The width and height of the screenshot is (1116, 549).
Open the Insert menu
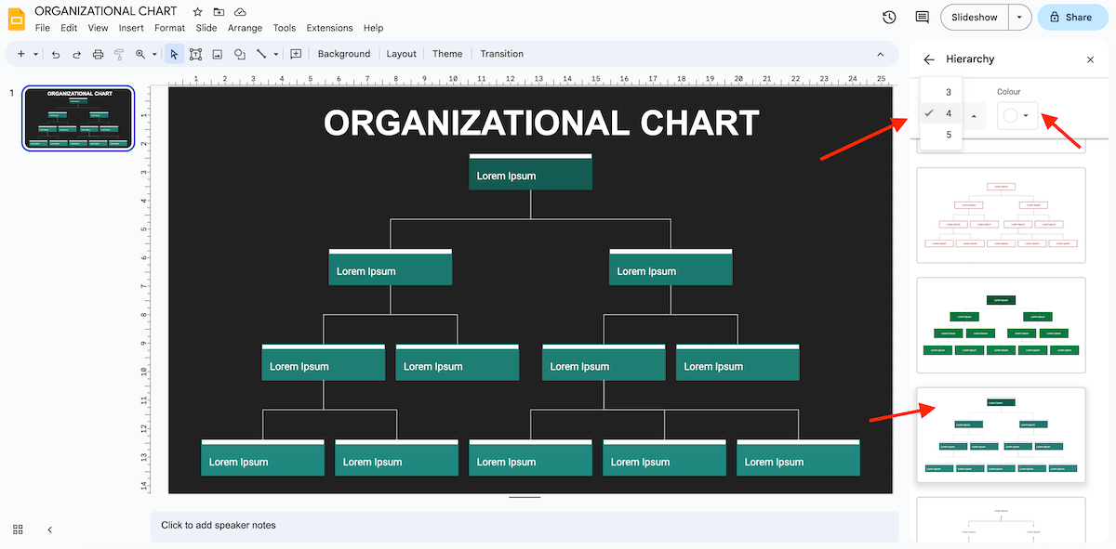pyautogui.click(x=131, y=28)
